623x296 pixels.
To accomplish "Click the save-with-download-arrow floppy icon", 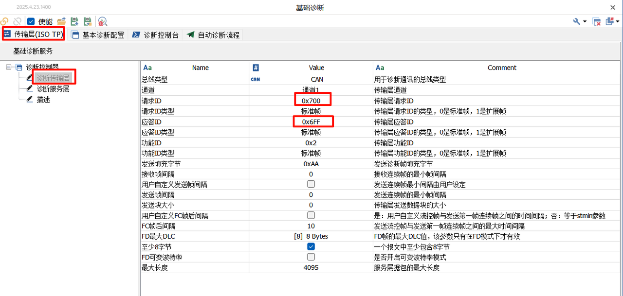I will click(x=74, y=21).
